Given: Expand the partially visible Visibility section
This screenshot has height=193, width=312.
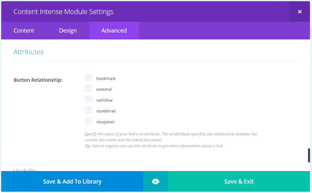Looking at the screenshot, I should 26,170.
